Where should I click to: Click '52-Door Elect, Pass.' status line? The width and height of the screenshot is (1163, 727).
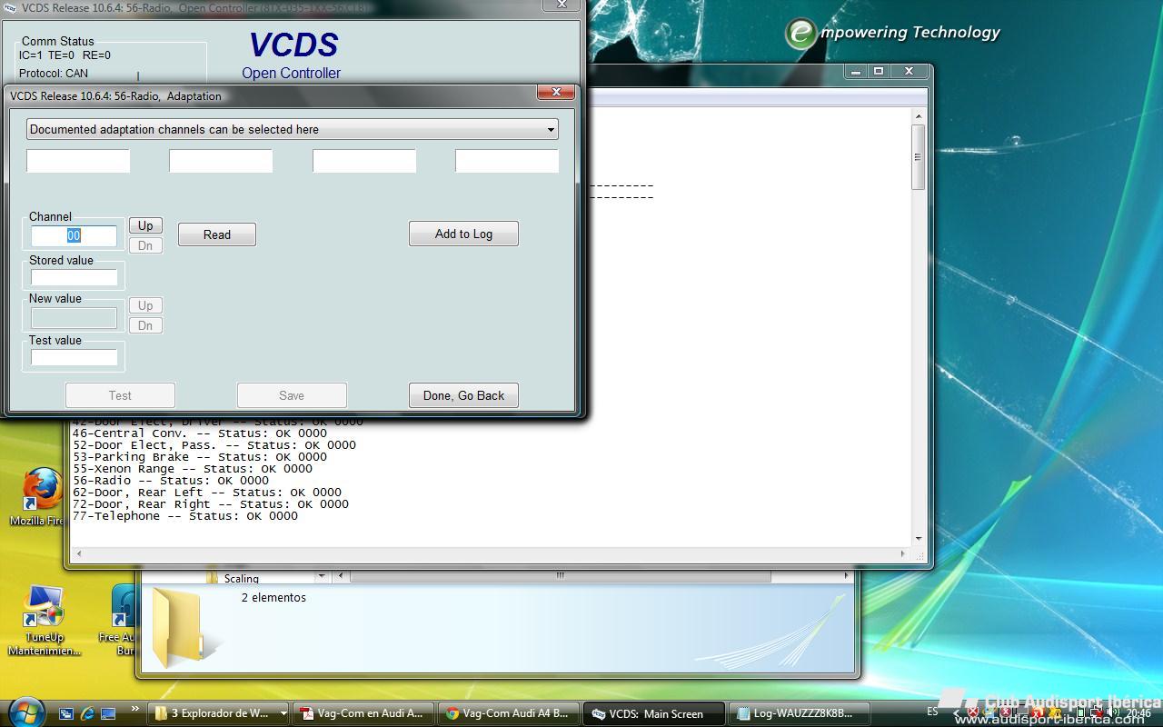[214, 445]
